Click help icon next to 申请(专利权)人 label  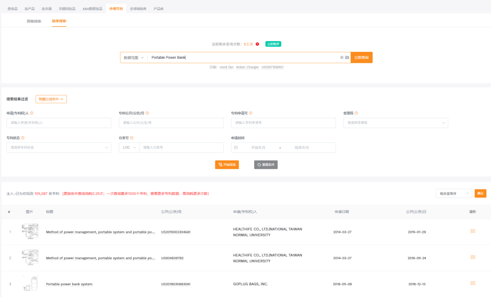(x=32, y=113)
